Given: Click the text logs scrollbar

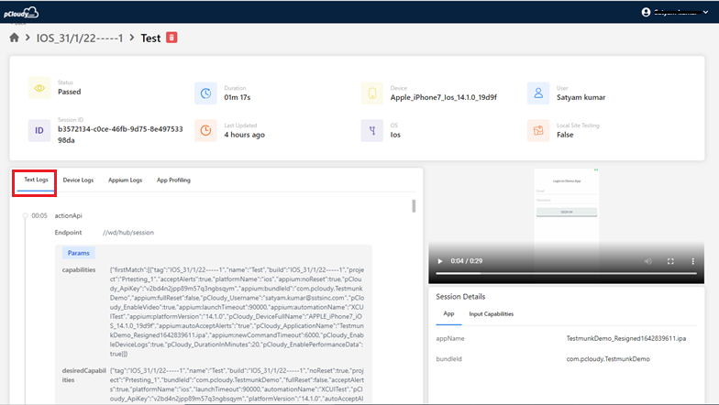Looking at the screenshot, I should coord(414,205).
